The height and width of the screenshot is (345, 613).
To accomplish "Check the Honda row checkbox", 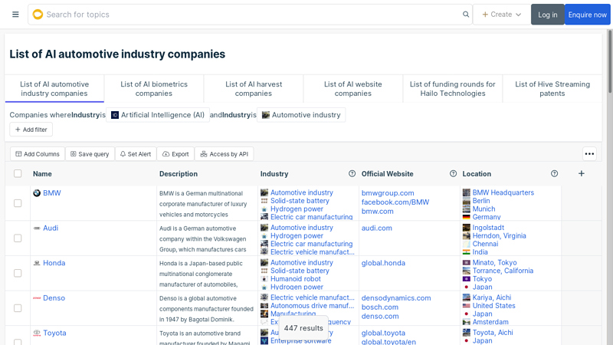I will (x=18, y=273).
